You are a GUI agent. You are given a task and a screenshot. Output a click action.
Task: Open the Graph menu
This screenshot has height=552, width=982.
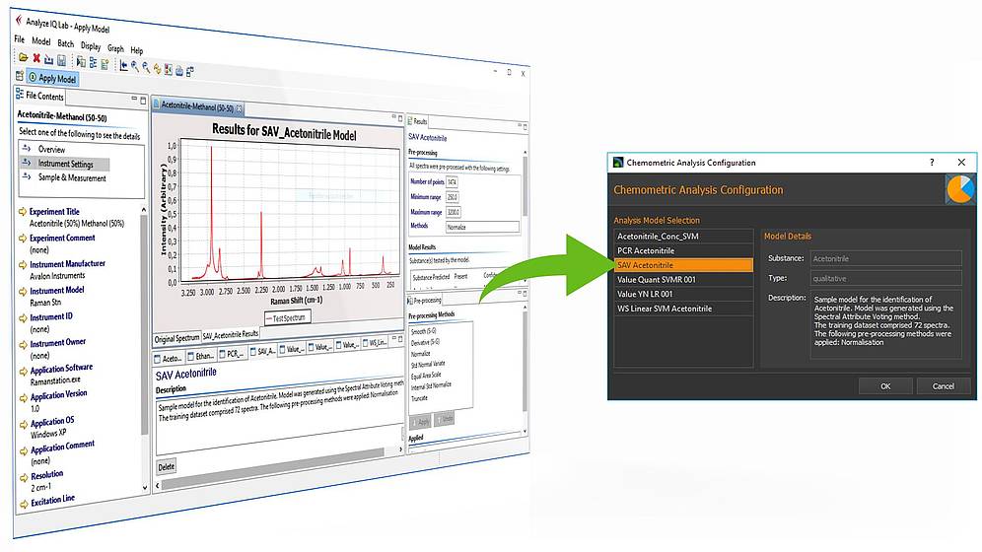pyautogui.click(x=115, y=48)
